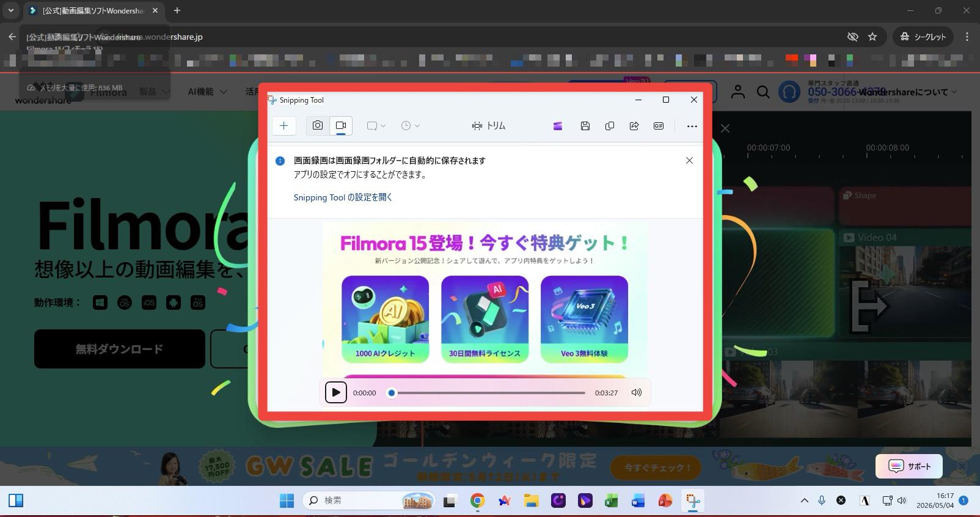Go back in Chrome browser
Viewport: 980px width, 517px height.
click(12, 37)
